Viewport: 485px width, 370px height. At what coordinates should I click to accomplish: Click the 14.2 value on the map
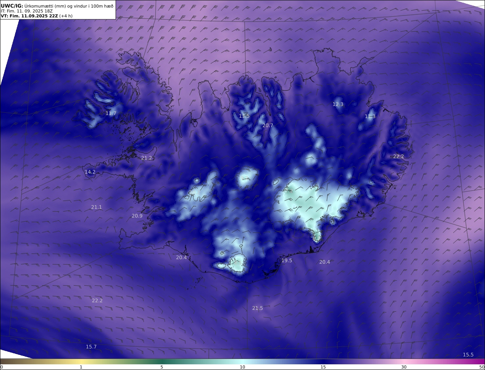90,172
